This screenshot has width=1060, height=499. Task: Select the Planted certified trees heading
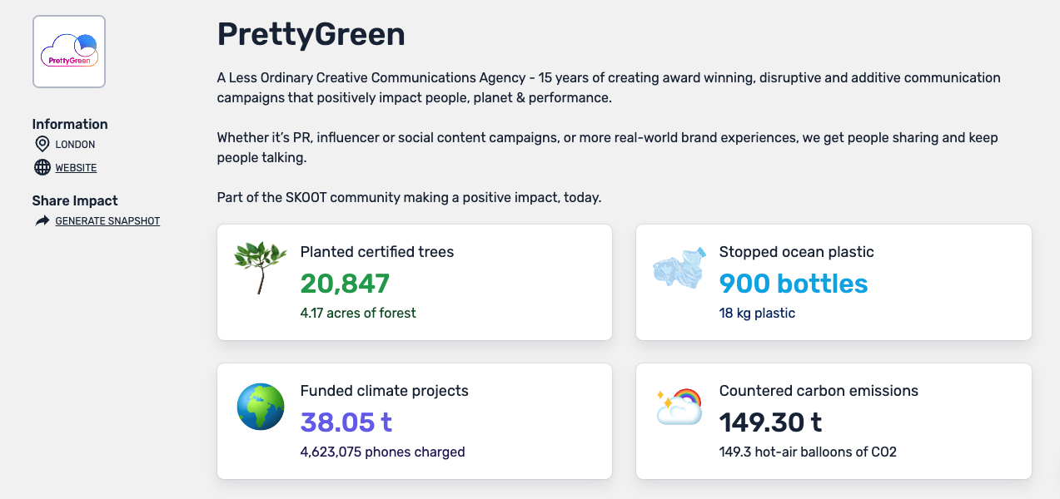coord(376,252)
